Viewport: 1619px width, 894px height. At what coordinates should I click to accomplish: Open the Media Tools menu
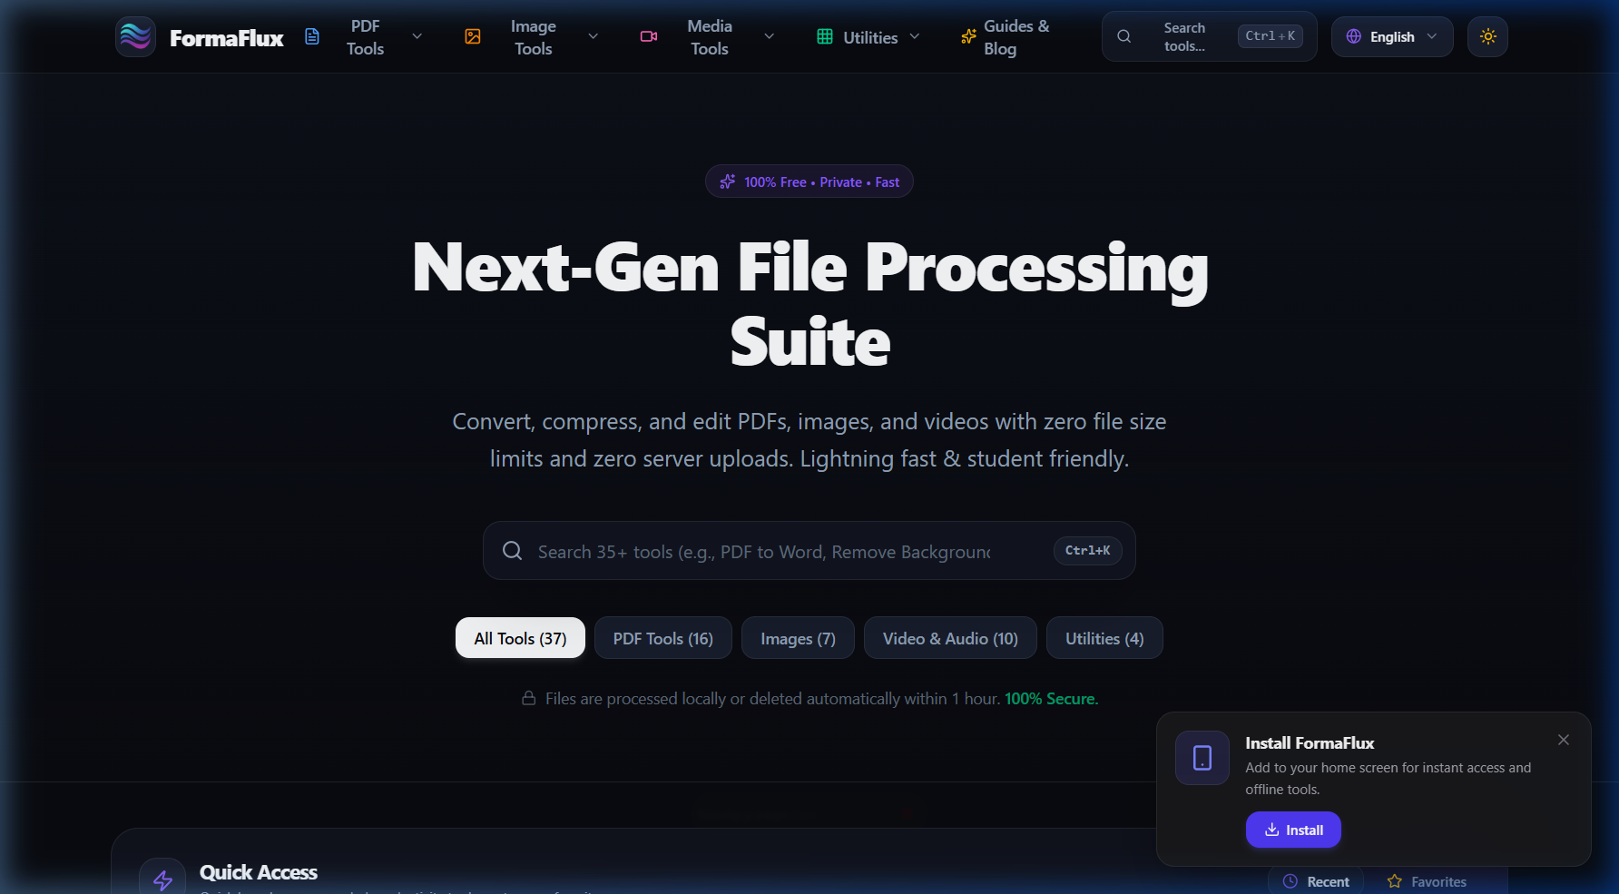710,37
